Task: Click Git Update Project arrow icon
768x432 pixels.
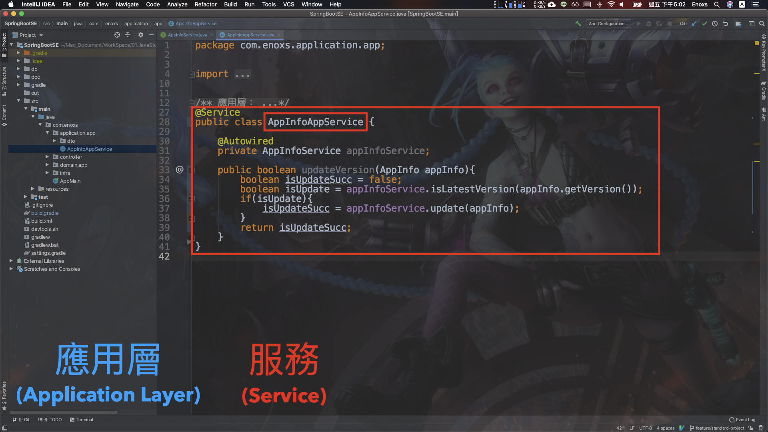Action: [x=694, y=24]
